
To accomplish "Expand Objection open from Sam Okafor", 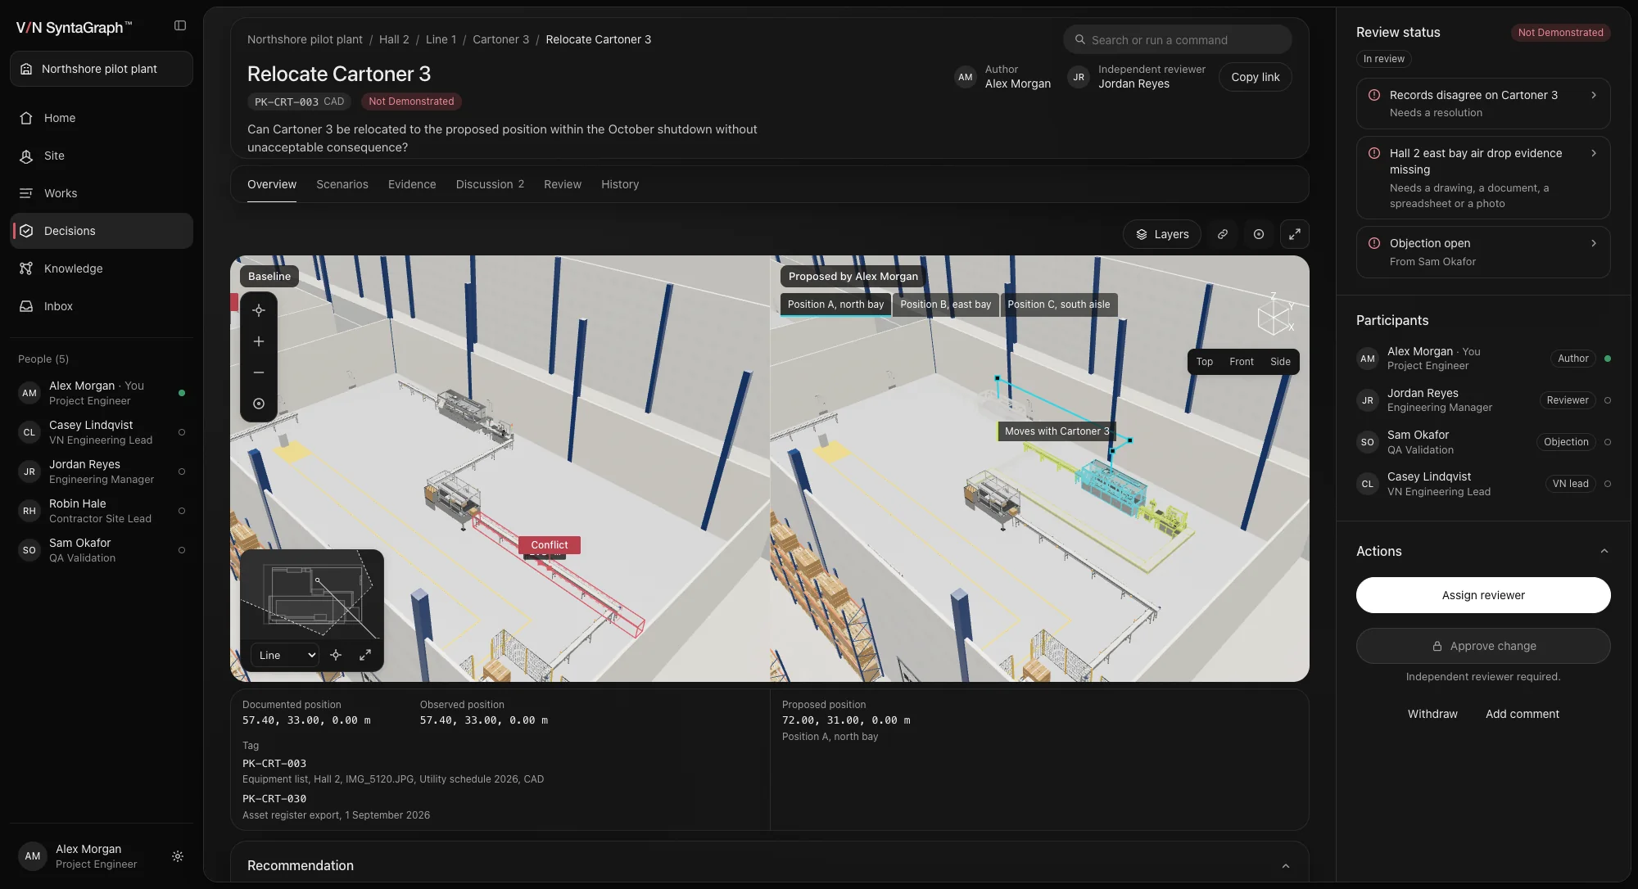I will point(1483,252).
